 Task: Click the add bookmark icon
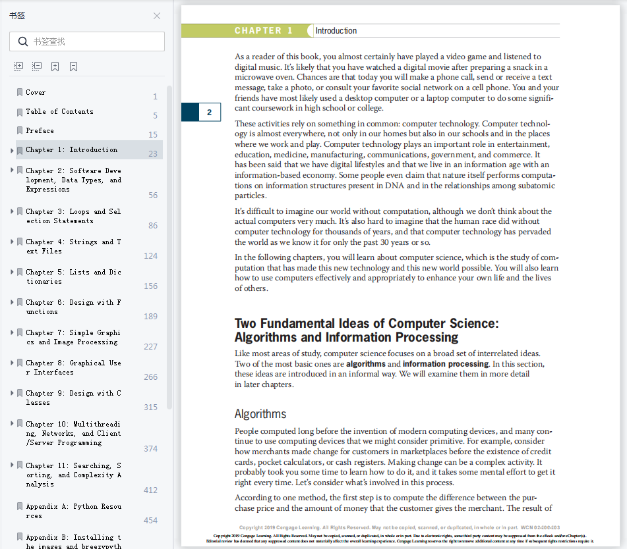tap(55, 66)
